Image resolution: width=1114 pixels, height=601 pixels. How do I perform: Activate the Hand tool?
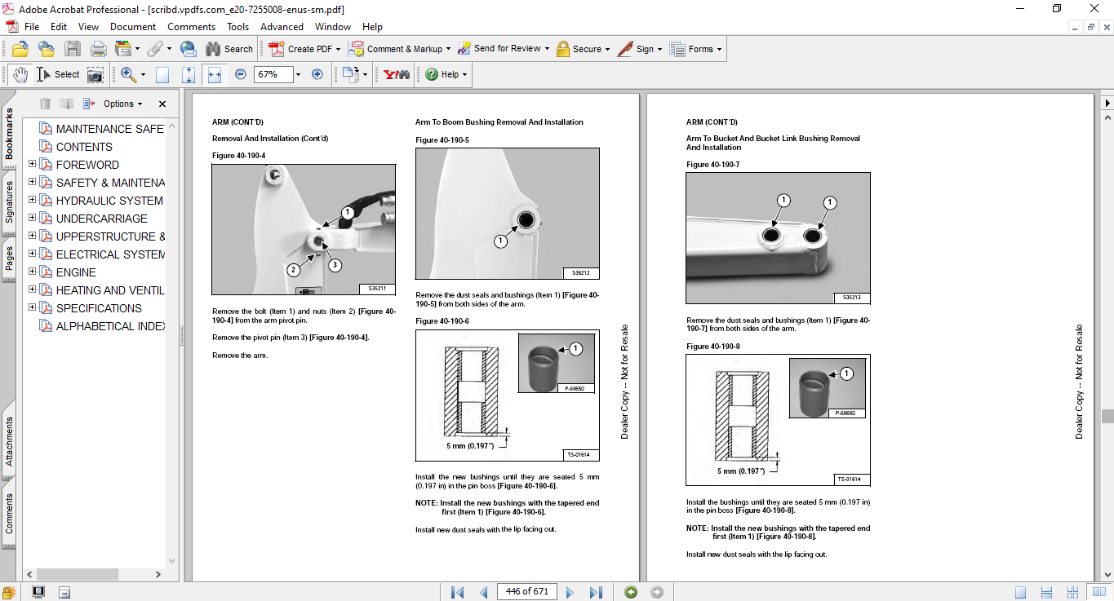20,74
